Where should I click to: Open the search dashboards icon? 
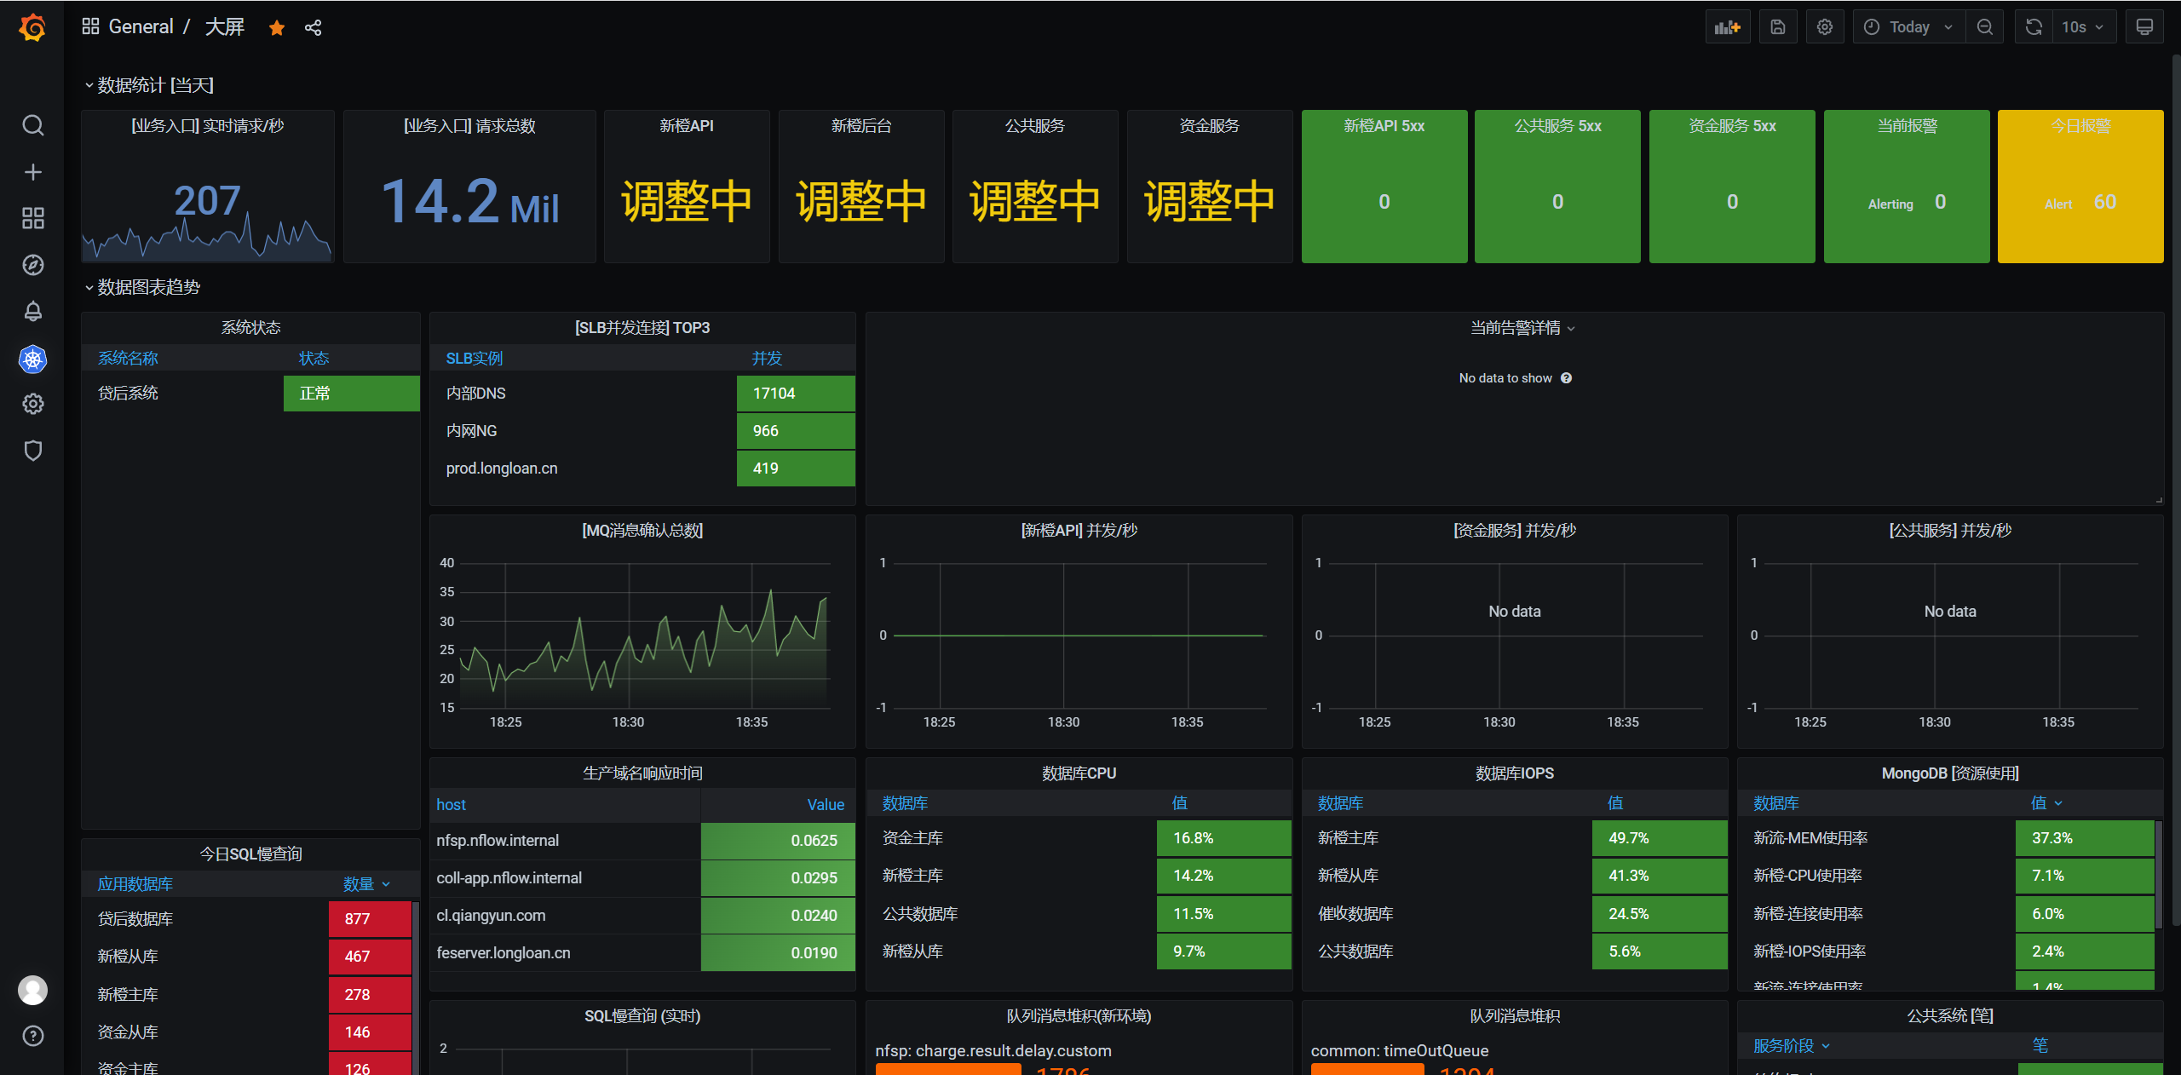(x=32, y=125)
